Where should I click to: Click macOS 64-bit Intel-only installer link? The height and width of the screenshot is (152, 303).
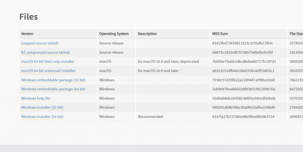(x=48, y=62)
